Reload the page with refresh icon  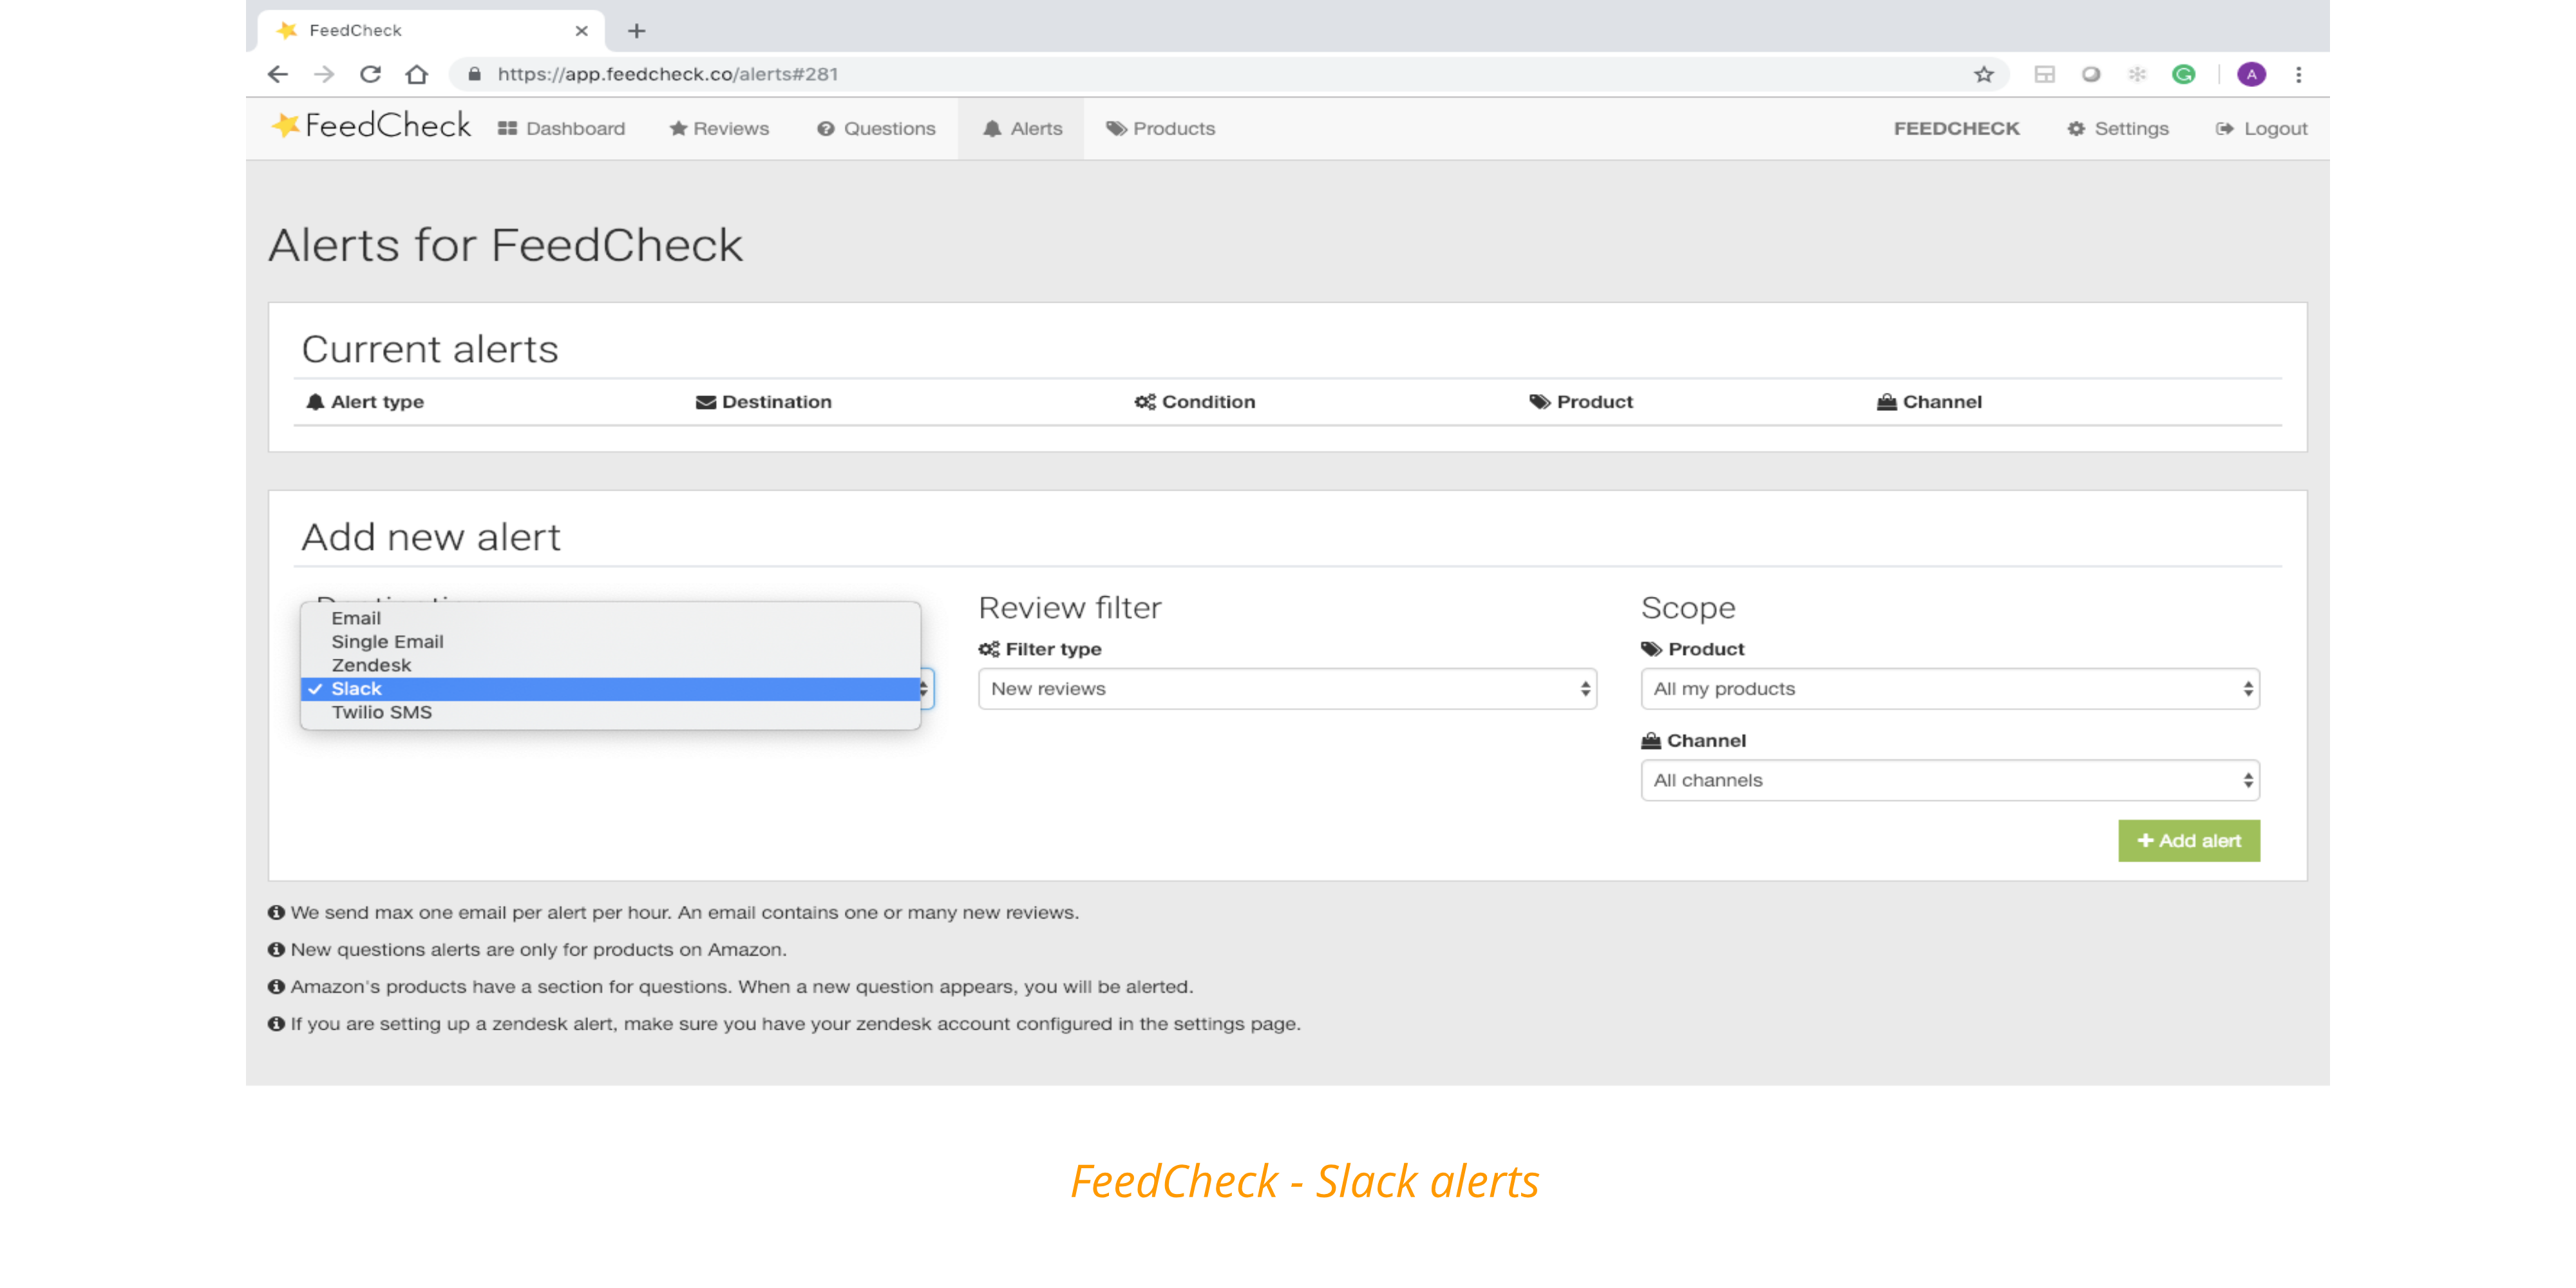pyautogui.click(x=370, y=74)
